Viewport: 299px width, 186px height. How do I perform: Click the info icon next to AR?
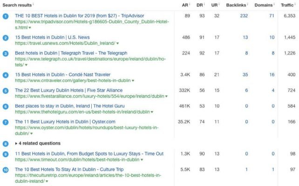[190, 4]
